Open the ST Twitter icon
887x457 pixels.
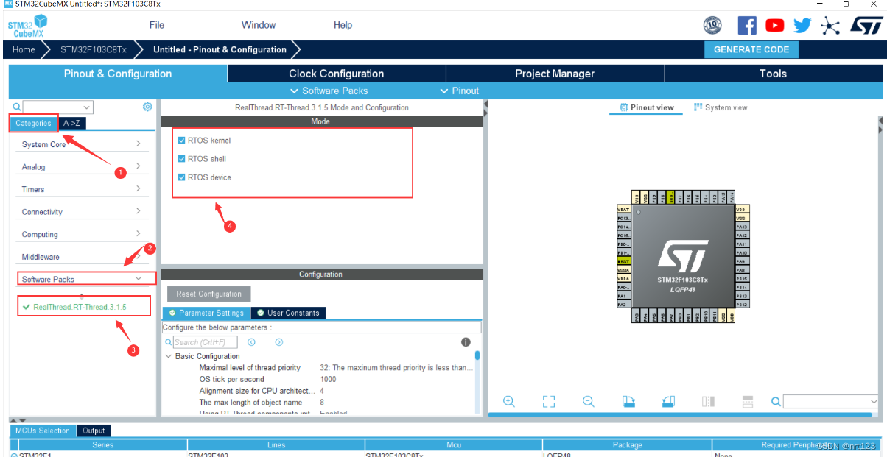pos(802,25)
